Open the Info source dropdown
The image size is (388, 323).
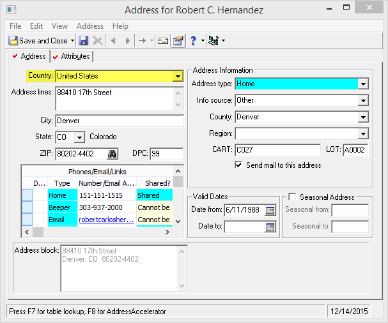pos(363,101)
